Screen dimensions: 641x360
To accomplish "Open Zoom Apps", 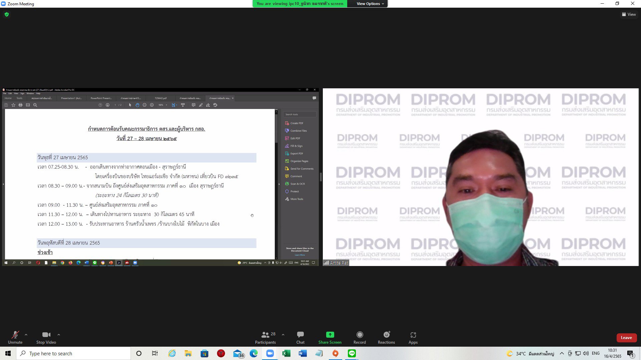I will (x=413, y=337).
